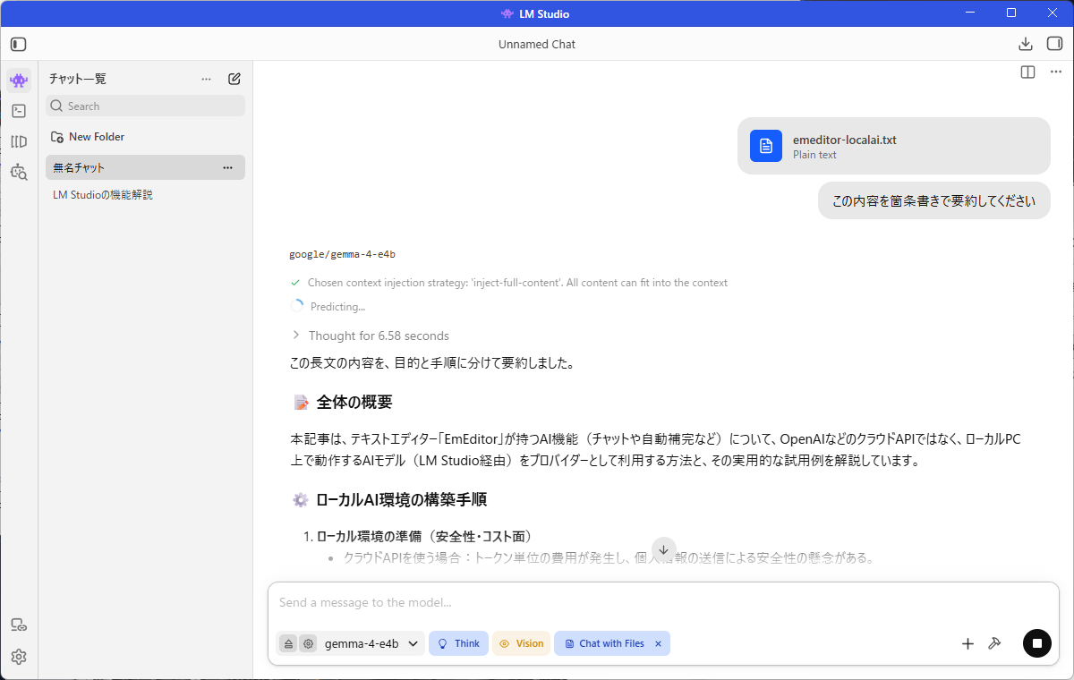Expand the Thought for 6.58 seconds section

(x=370, y=336)
